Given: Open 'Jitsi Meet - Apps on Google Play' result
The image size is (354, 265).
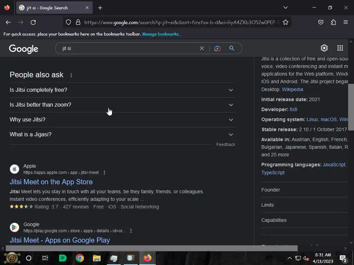Looking at the screenshot, I should click(59, 240).
